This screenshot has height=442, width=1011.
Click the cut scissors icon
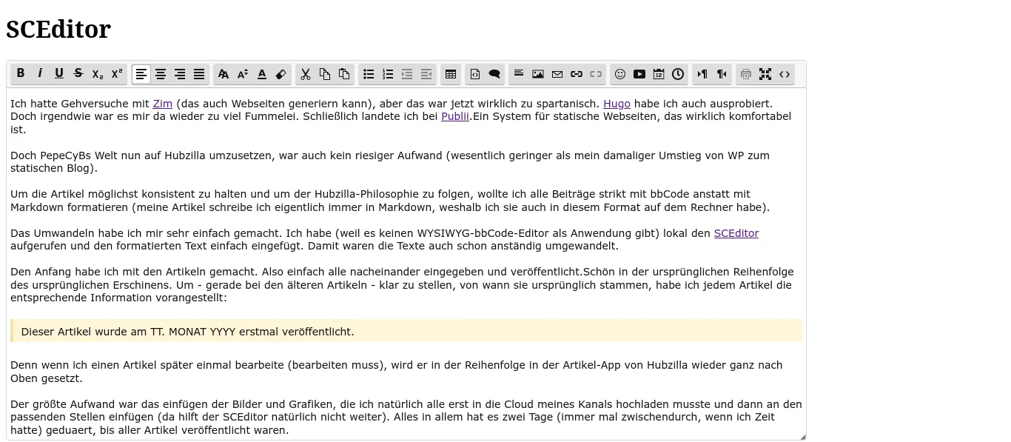pyautogui.click(x=306, y=74)
